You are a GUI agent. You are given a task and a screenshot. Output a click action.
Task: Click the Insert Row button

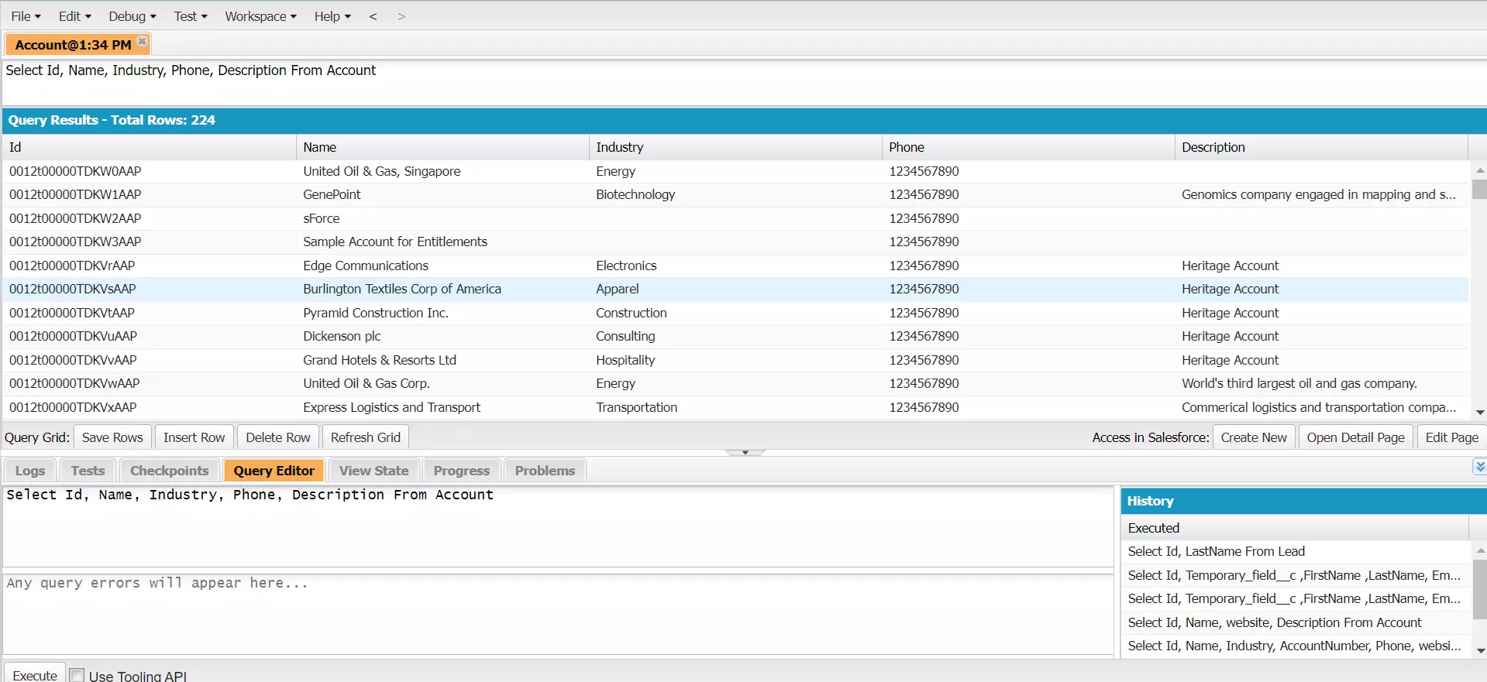click(194, 437)
